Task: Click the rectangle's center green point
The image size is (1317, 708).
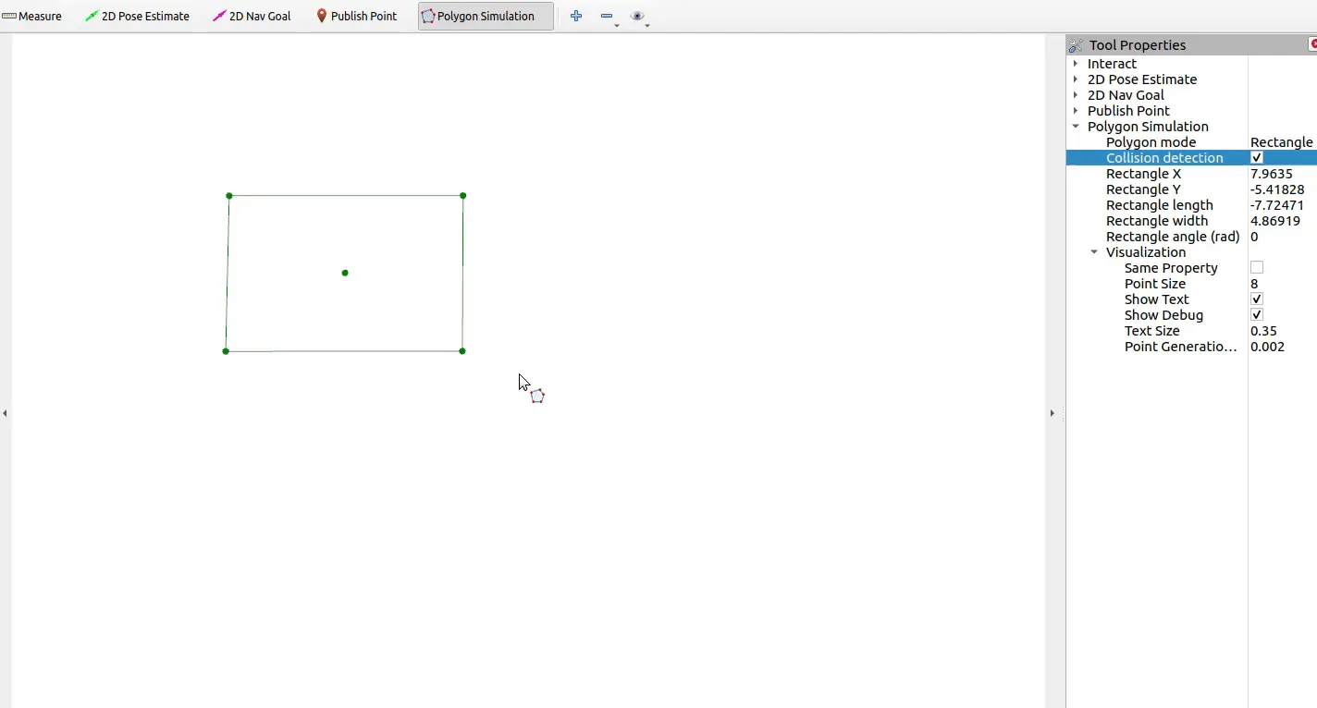Action: pos(345,273)
